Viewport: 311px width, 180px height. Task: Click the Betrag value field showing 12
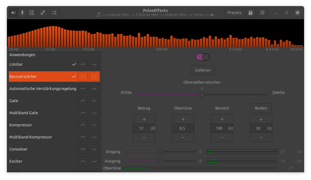pyautogui.click(x=144, y=128)
